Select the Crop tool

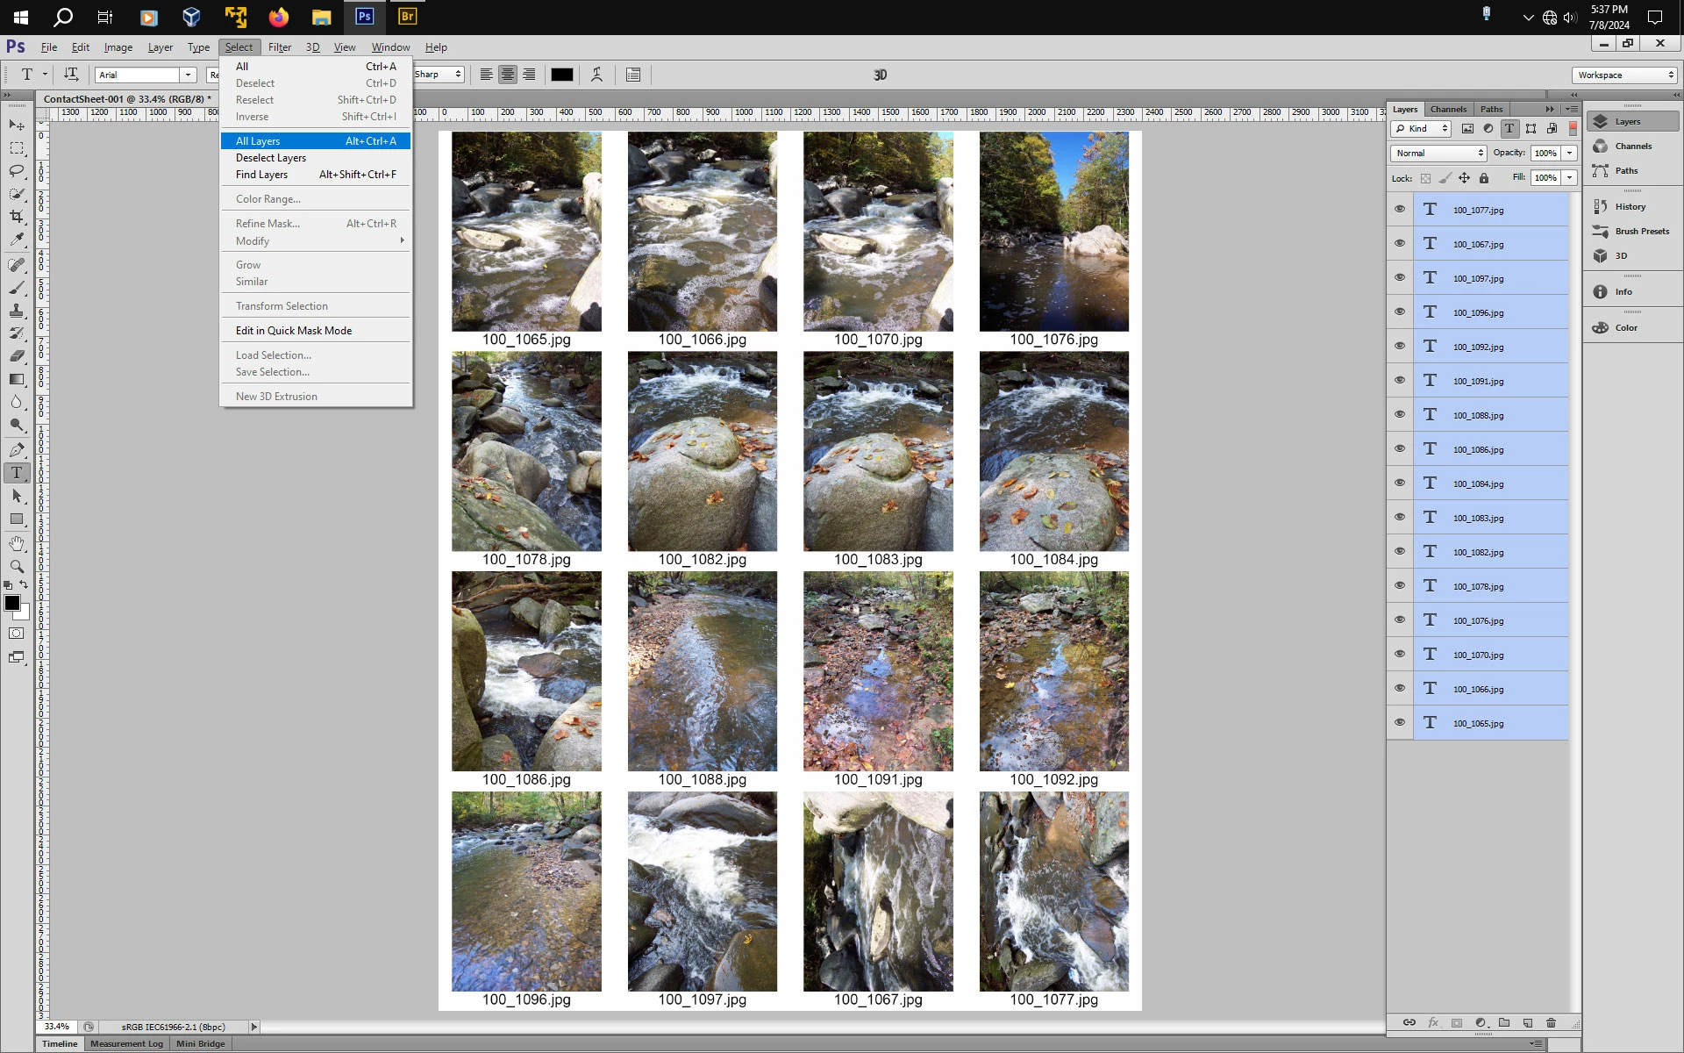17,216
